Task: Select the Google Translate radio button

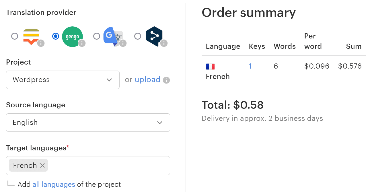Action: click(97, 36)
